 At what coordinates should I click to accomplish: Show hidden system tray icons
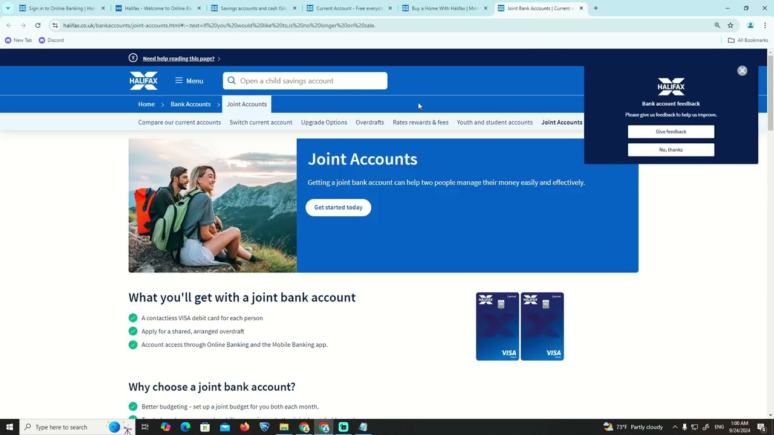tap(675, 427)
